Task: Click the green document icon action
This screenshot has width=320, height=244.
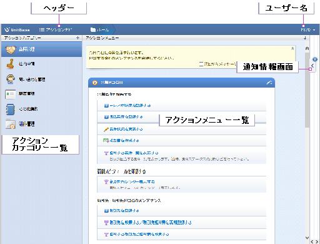Action: coord(106,140)
